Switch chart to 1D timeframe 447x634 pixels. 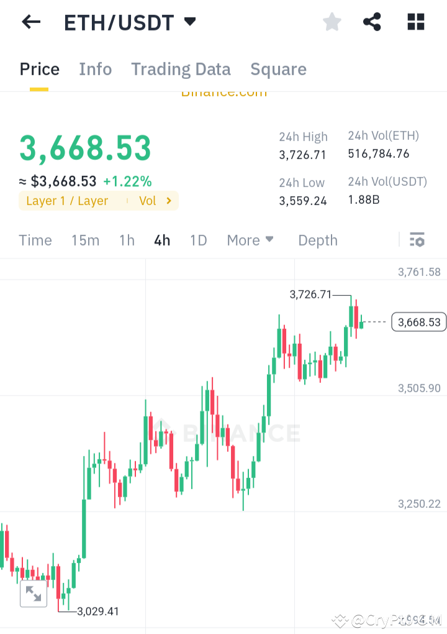coord(198,240)
